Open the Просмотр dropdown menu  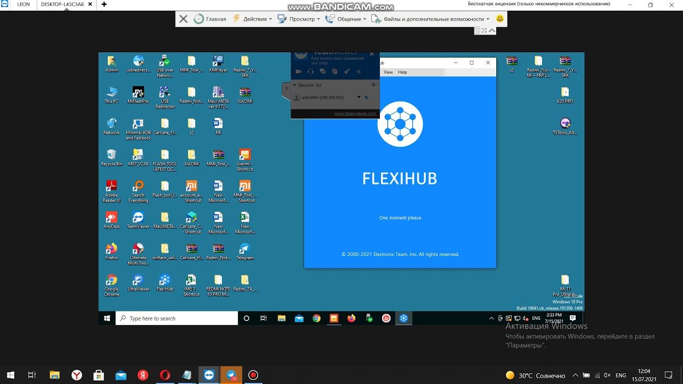[x=299, y=19]
